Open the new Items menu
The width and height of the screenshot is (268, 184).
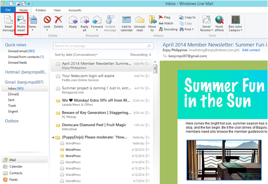click(x=32, y=24)
